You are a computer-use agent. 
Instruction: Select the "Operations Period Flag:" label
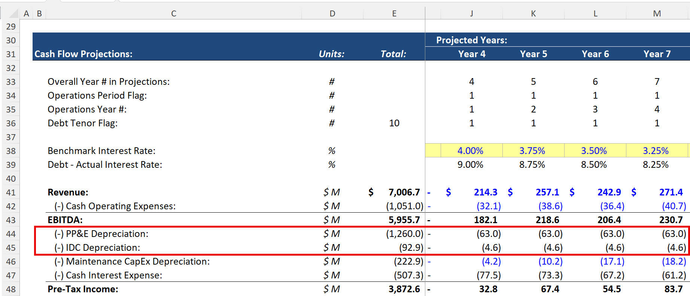(97, 96)
